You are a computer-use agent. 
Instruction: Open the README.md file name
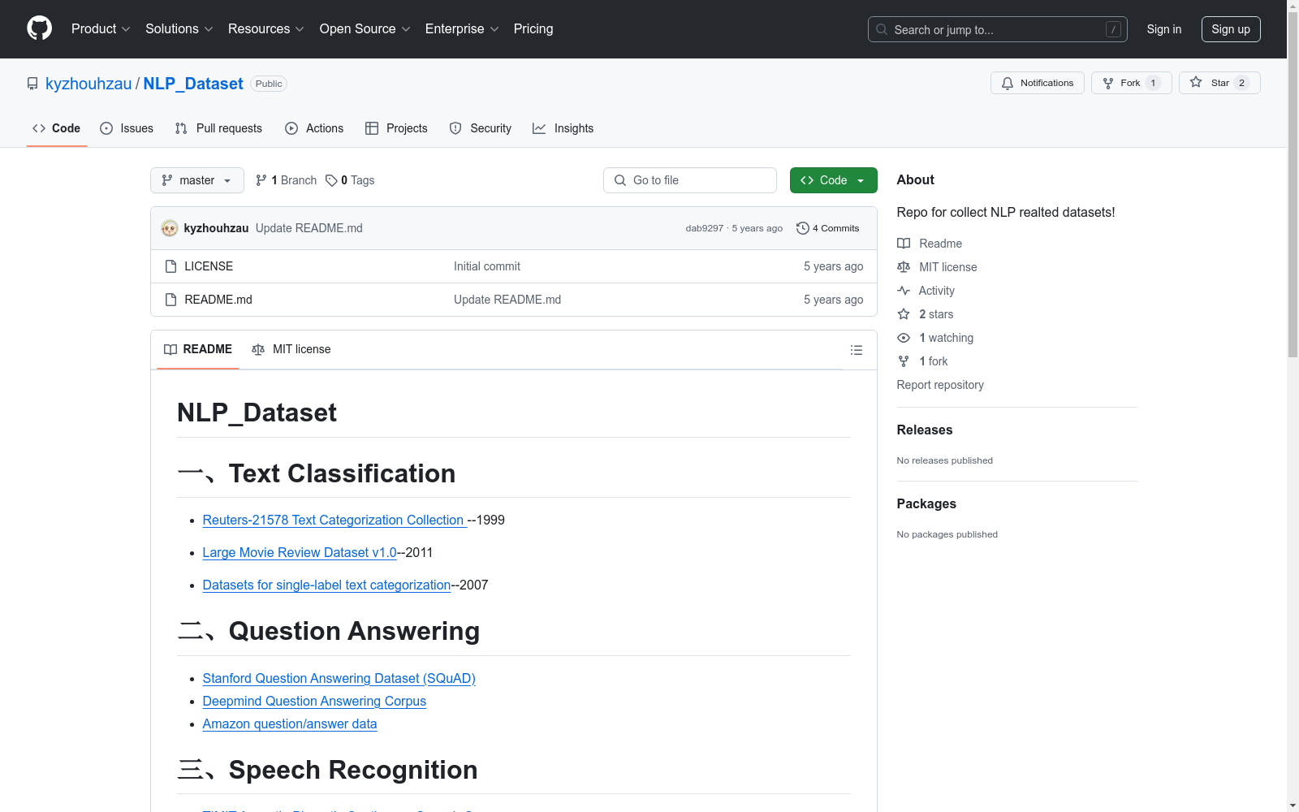218,300
